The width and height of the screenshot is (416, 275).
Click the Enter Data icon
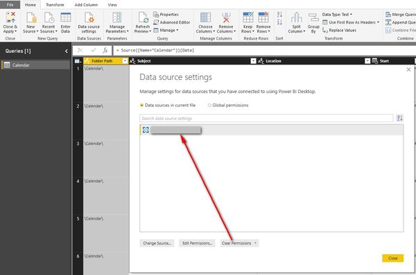pos(66,17)
